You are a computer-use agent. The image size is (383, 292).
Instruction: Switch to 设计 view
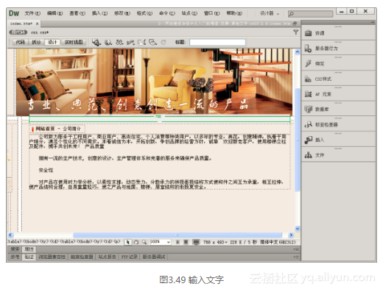click(52, 42)
